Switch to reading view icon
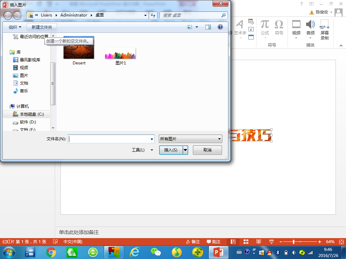346x259 pixels. [258, 241]
